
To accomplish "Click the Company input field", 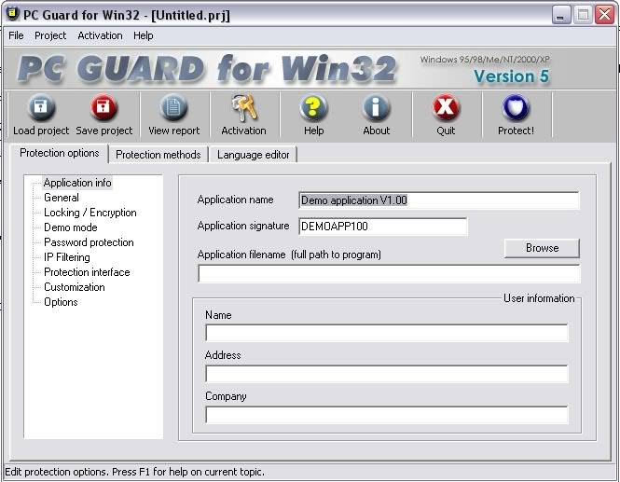I will pyautogui.click(x=387, y=415).
